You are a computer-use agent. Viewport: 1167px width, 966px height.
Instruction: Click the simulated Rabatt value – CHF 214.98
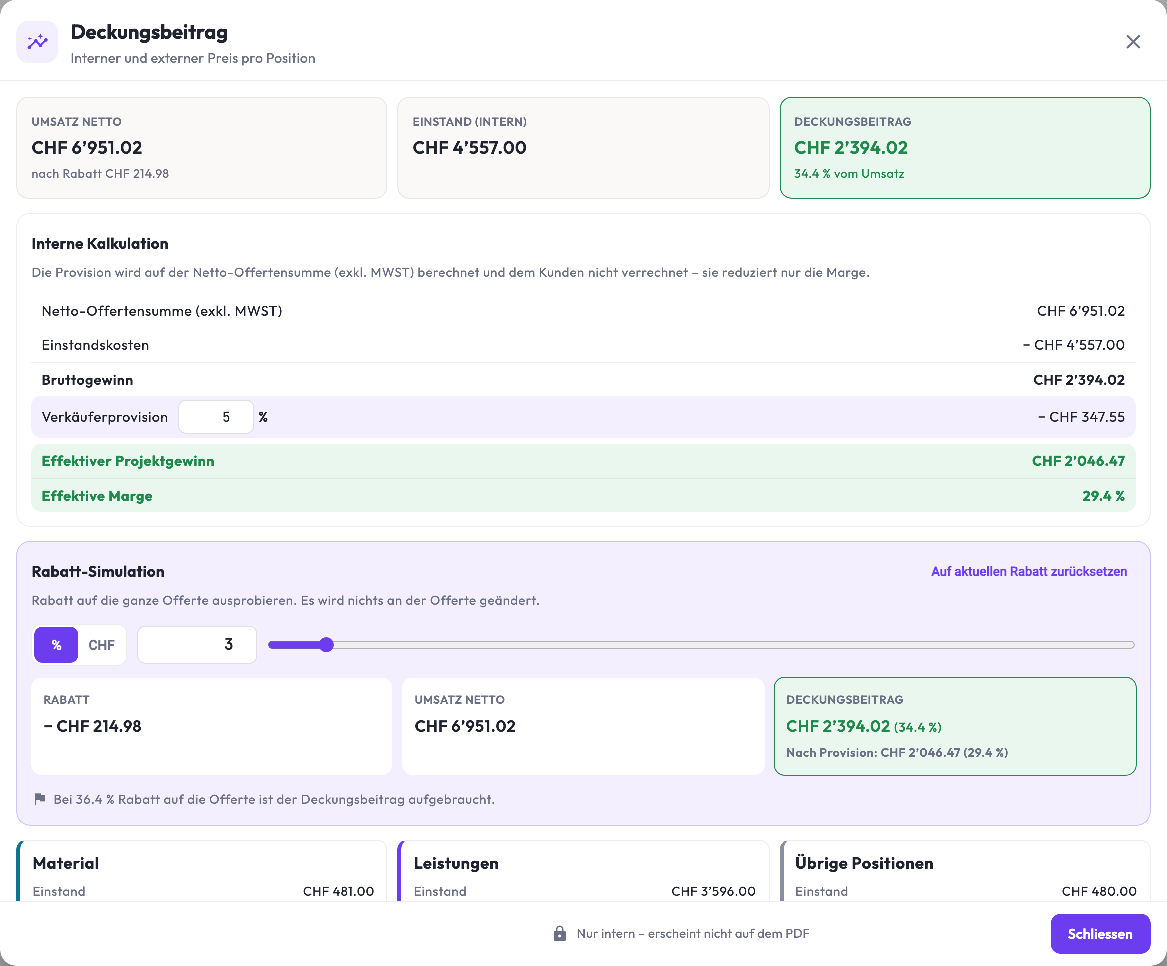[92, 726]
